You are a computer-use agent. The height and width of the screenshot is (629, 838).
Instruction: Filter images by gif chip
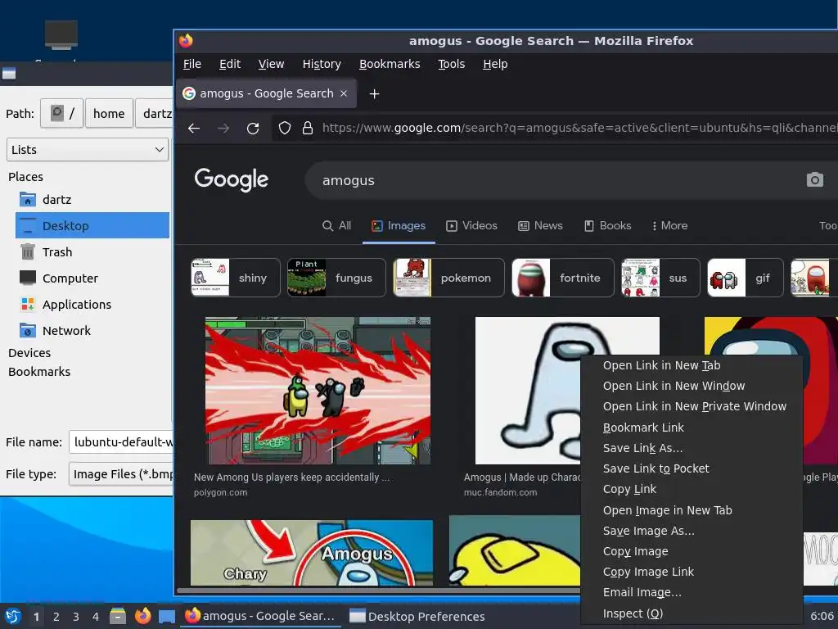point(745,278)
